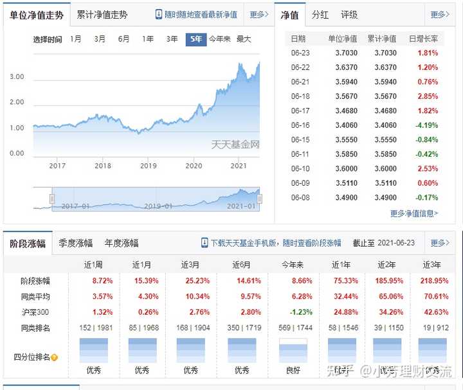The height and width of the screenshot is (390, 463).
Task: Expand 更多 in the 阶段涨幅 panel header
Action: point(440,243)
